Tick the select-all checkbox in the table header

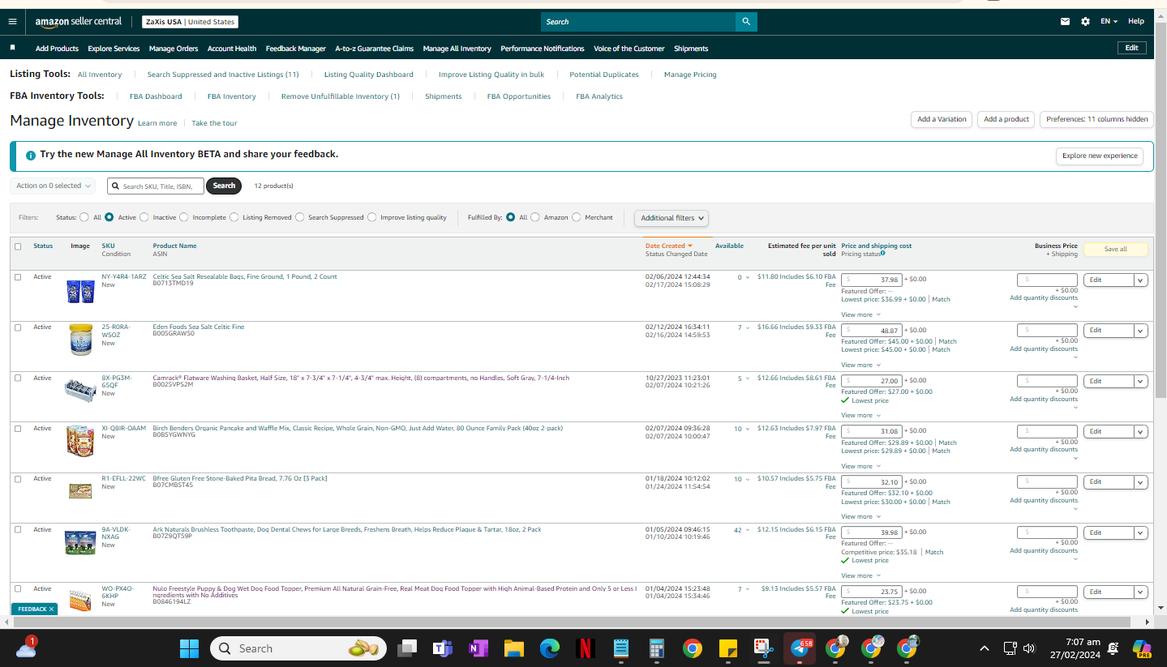(18, 246)
